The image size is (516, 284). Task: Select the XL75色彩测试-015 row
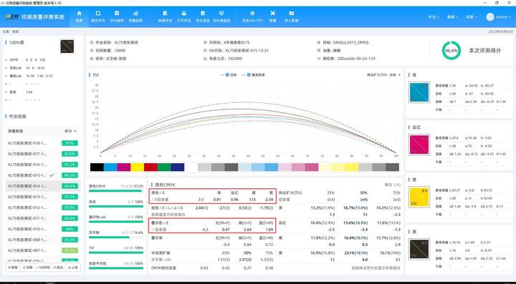click(43, 175)
